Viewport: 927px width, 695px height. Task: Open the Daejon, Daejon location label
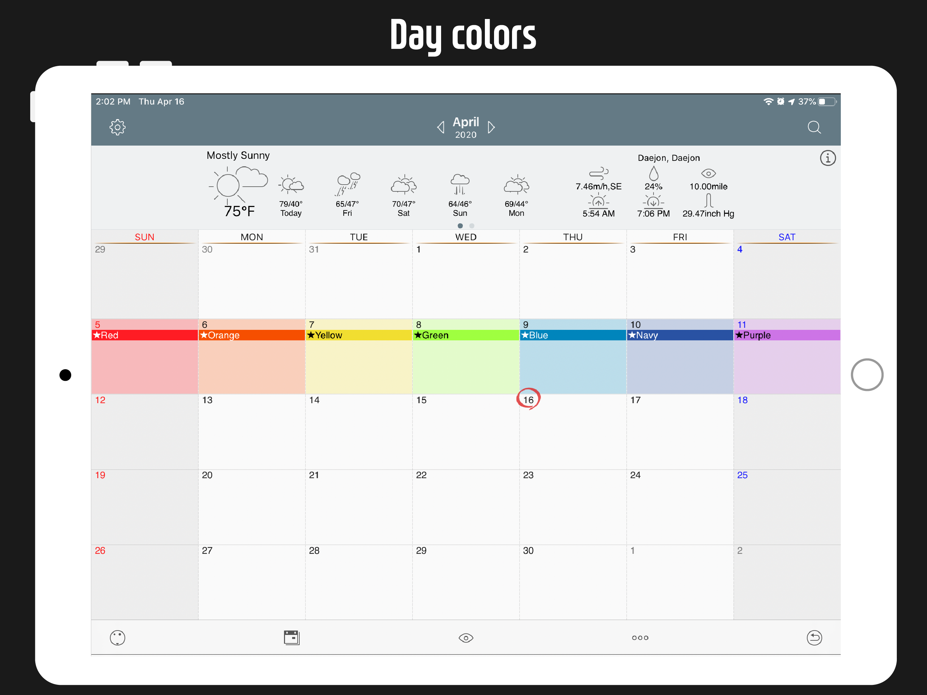[x=668, y=157]
